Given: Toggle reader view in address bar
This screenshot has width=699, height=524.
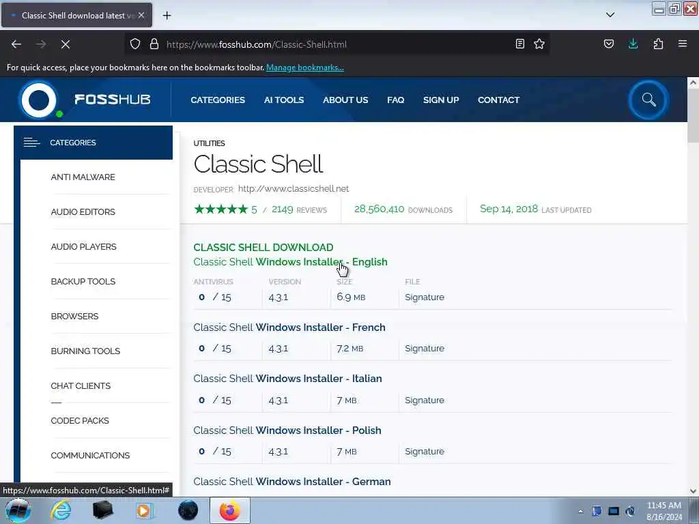Looking at the screenshot, I should tap(519, 44).
